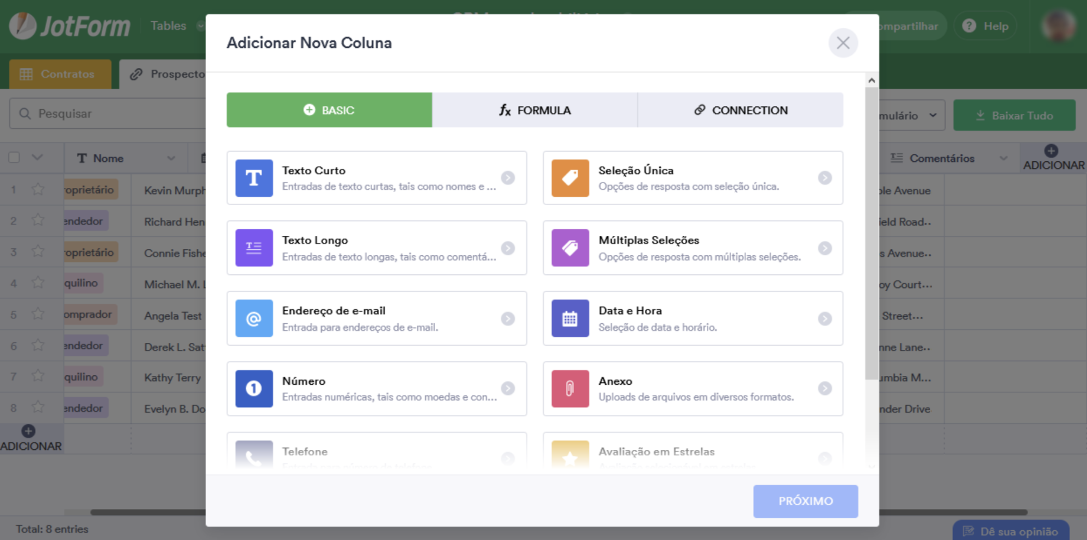Open the Comentários column options chevron
Screen dimensions: 1087x540
coord(1003,158)
